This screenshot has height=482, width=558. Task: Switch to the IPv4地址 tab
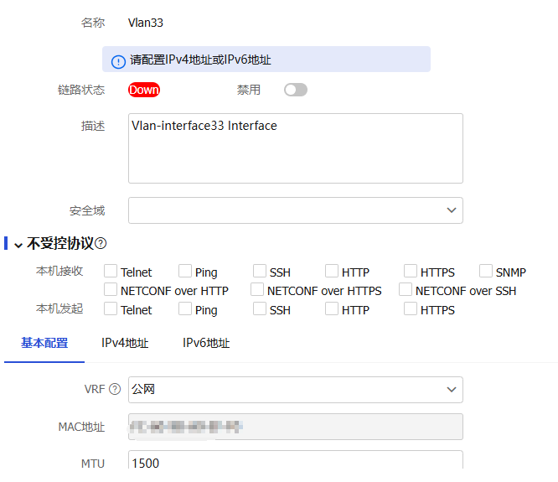pyautogui.click(x=125, y=343)
